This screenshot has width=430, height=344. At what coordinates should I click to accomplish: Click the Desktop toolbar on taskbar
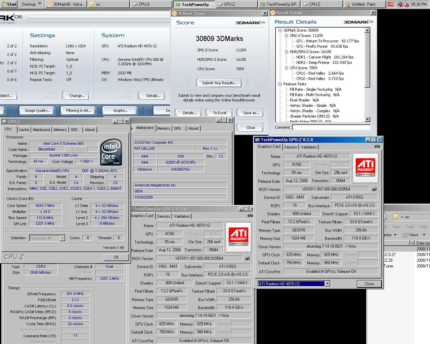(x=29, y=4)
